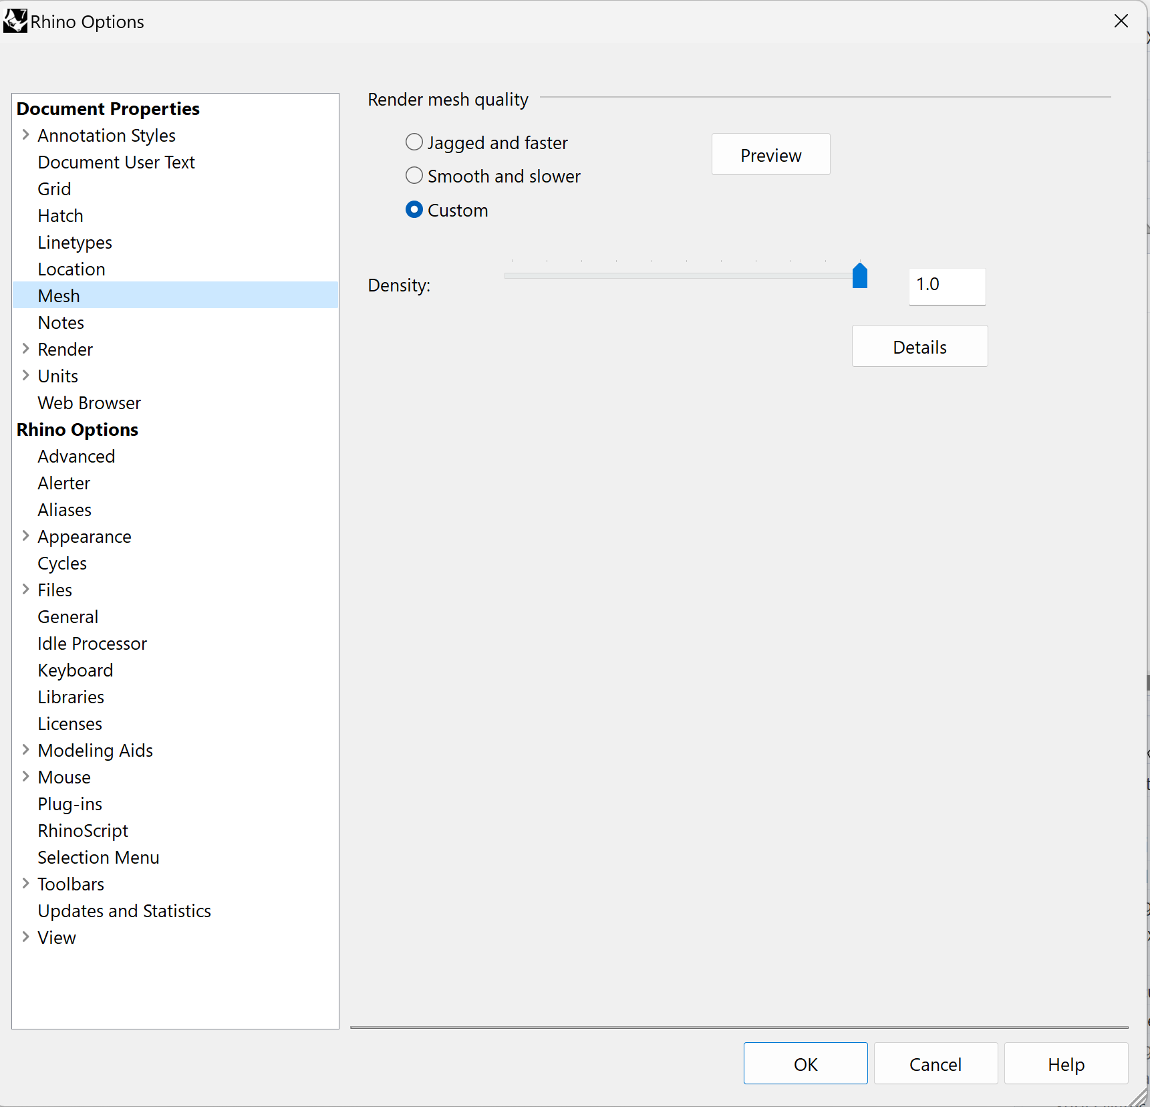This screenshot has height=1107, width=1150.
Task: Open the Licenses options page
Action: 70,724
